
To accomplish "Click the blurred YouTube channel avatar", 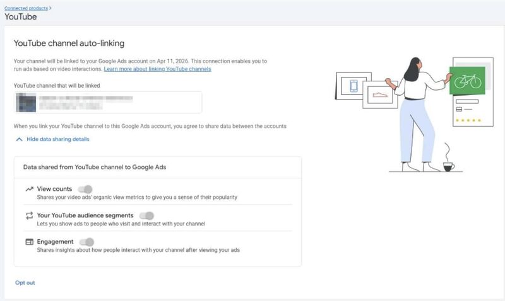I will [x=26, y=103].
